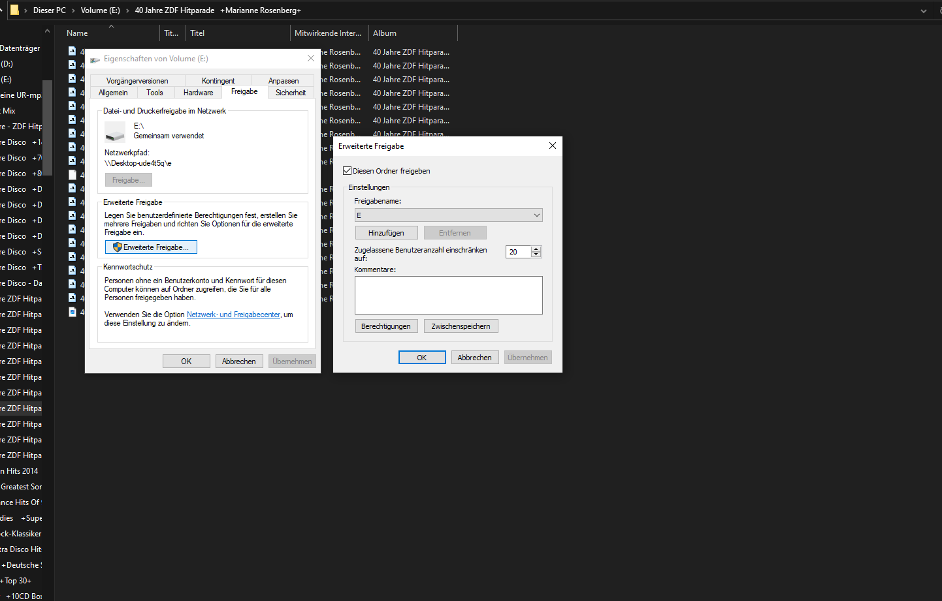Click the user limit field showing 20
The height and width of the screenshot is (601, 942).
point(519,252)
